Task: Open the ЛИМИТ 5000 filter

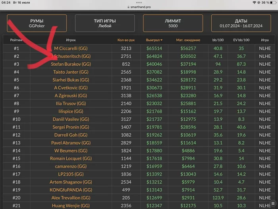Action: [173, 23]
